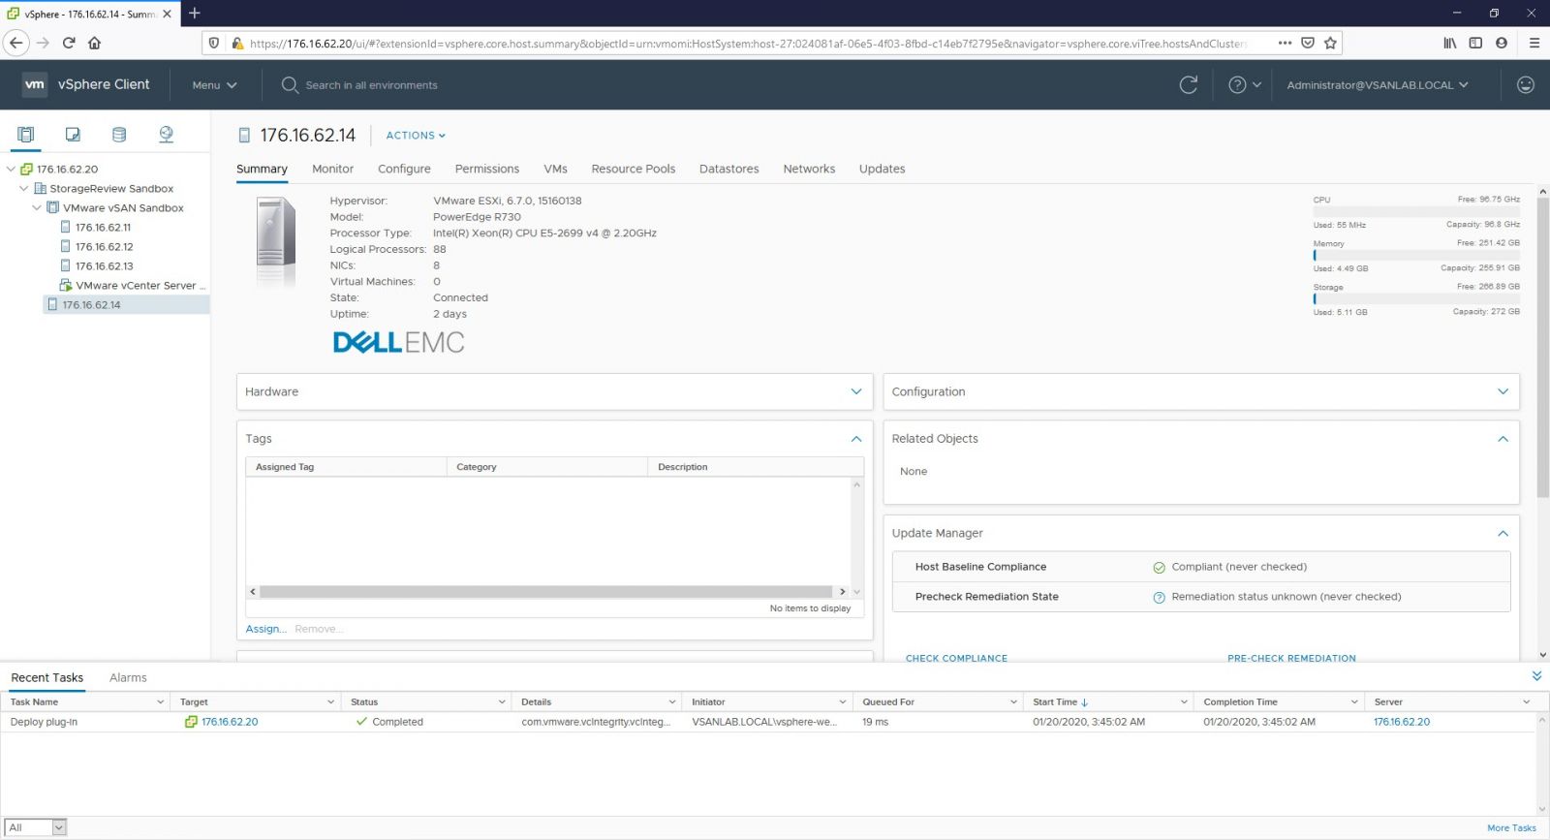Open the Alarms tab
Viewport: 1550px width, 840px height.
point(128,677)
